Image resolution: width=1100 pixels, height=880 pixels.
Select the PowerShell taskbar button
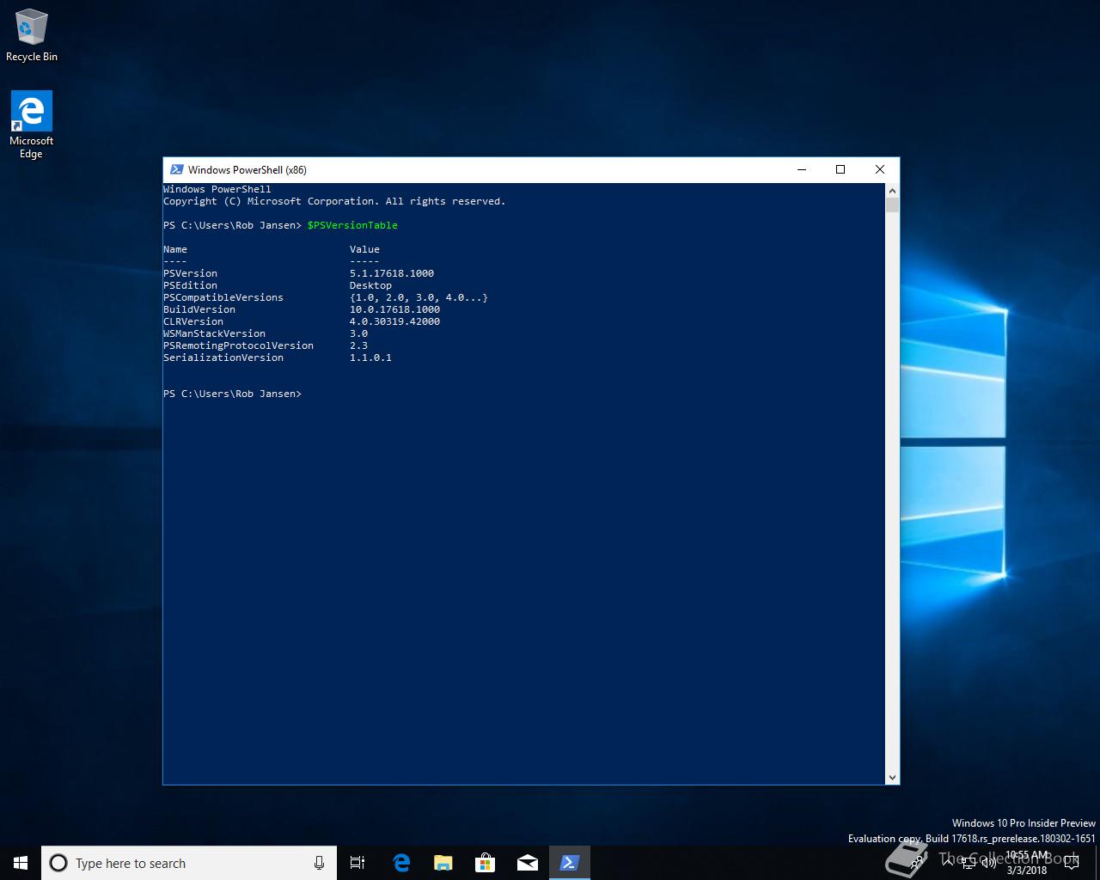(x=569, y=863)
